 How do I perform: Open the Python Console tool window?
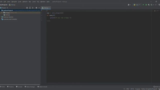[42, 87]
